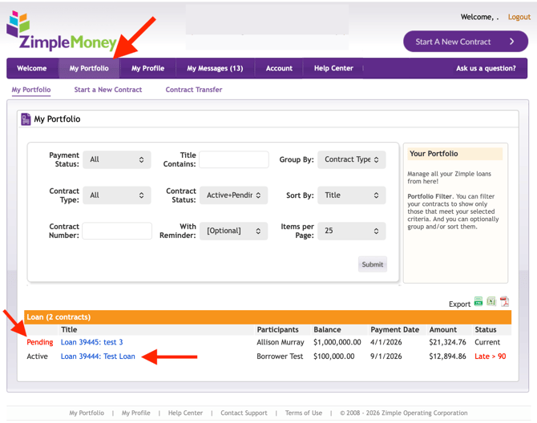Open the Contract Type dropdown
The width and height of the screenshot is (537, 423).
(117, 195)
